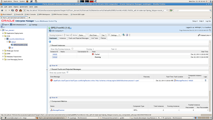Click the Faulted state icon for instance 160025
213x120 pixels.
pos(93,54)
